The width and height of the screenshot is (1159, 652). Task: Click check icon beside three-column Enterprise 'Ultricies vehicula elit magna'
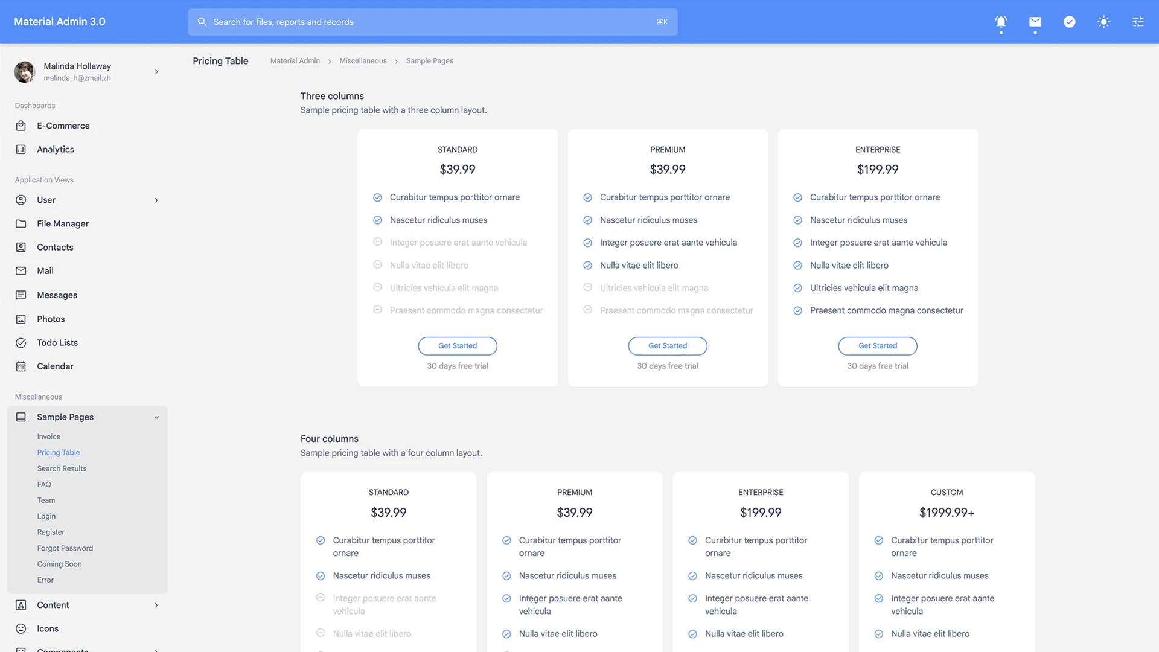797,288
